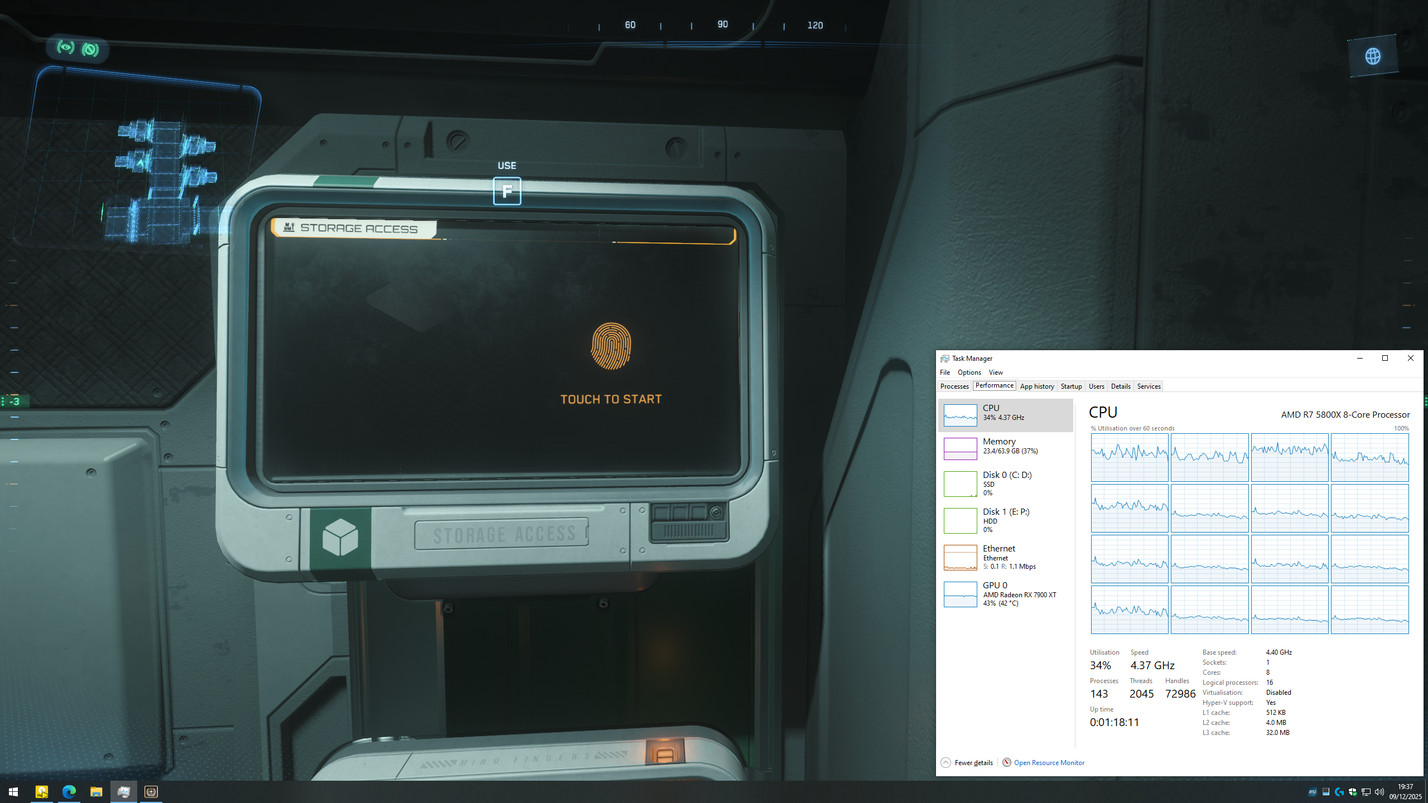
Task: Touch the fingerprint icon on storage screen
Action: (x=611, y=346)
